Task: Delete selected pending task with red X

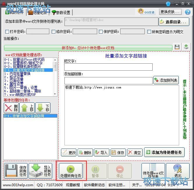Action: click(11, 108)
